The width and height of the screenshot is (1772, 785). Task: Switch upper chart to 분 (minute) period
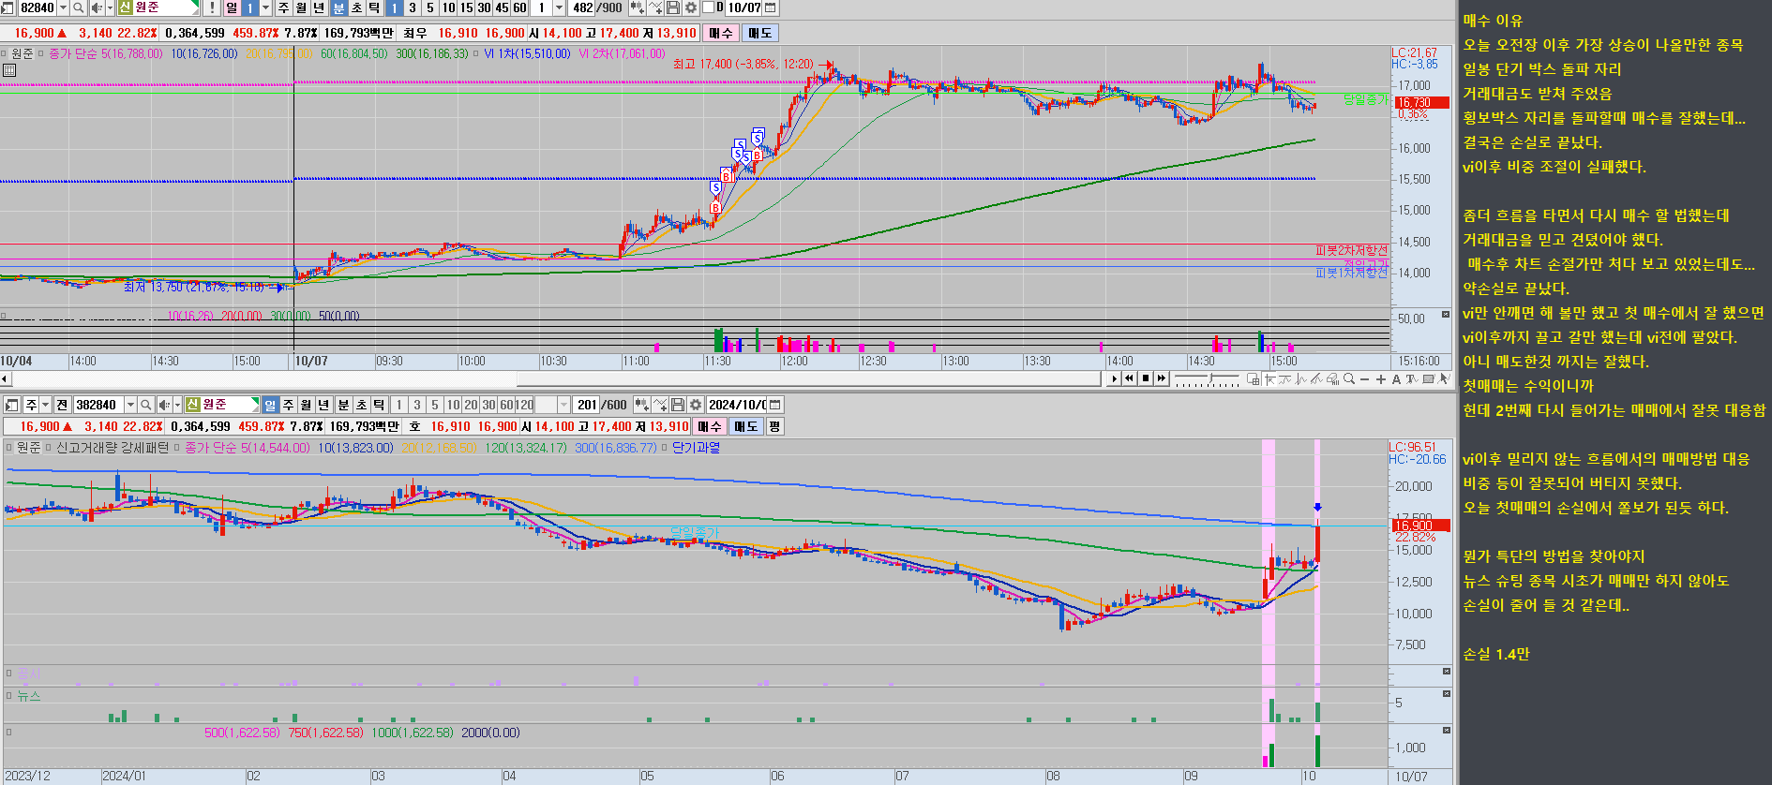tap(338, 7)
